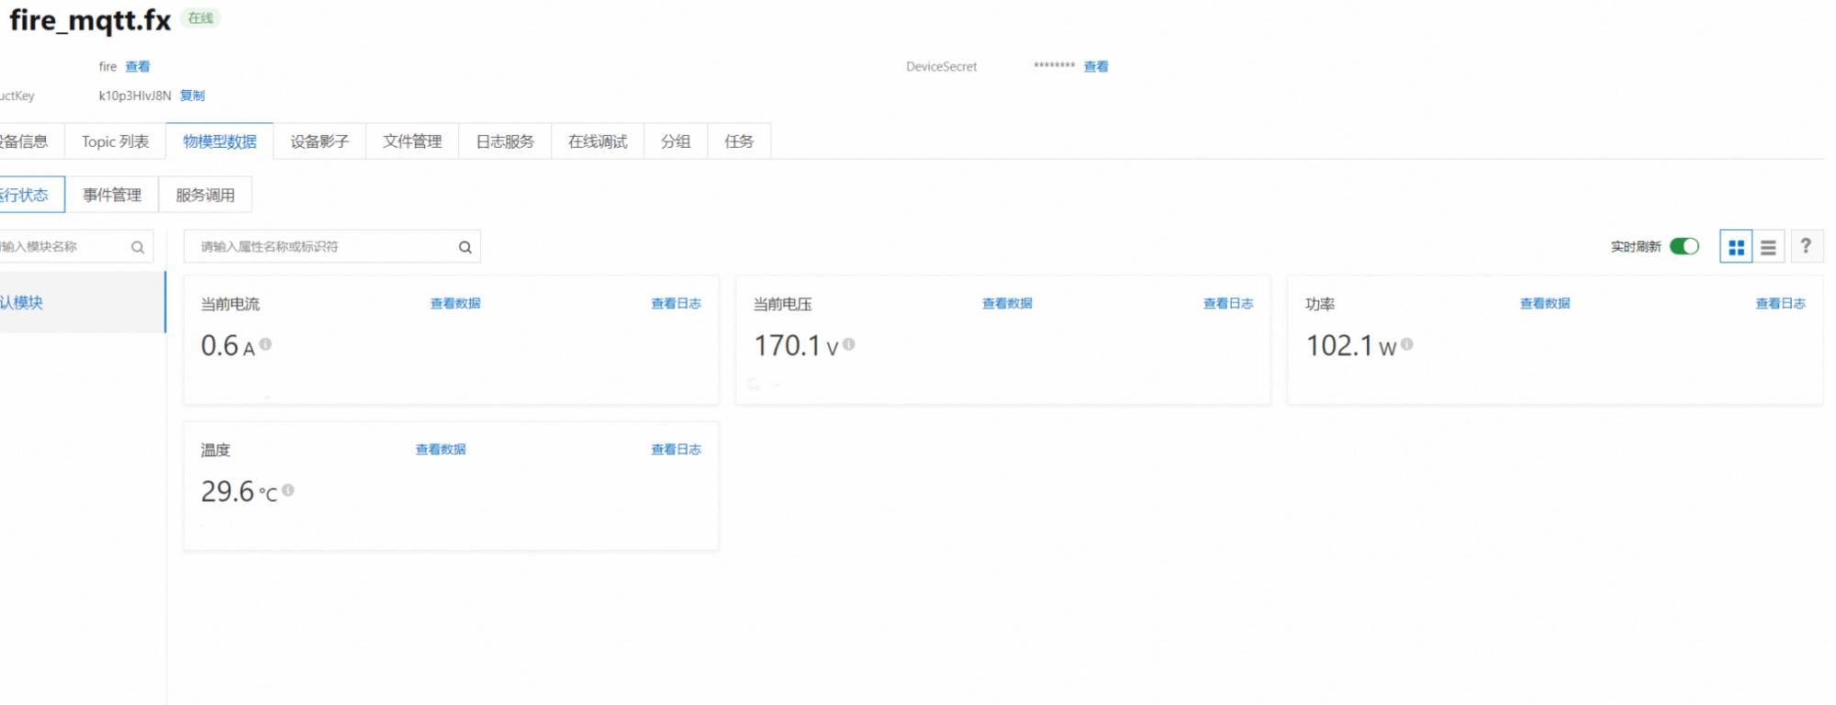Image resolution: width=1836 pixels, height=705 pixels.
Task: Open the Topic 列表 tab
Action: (115, 141)
